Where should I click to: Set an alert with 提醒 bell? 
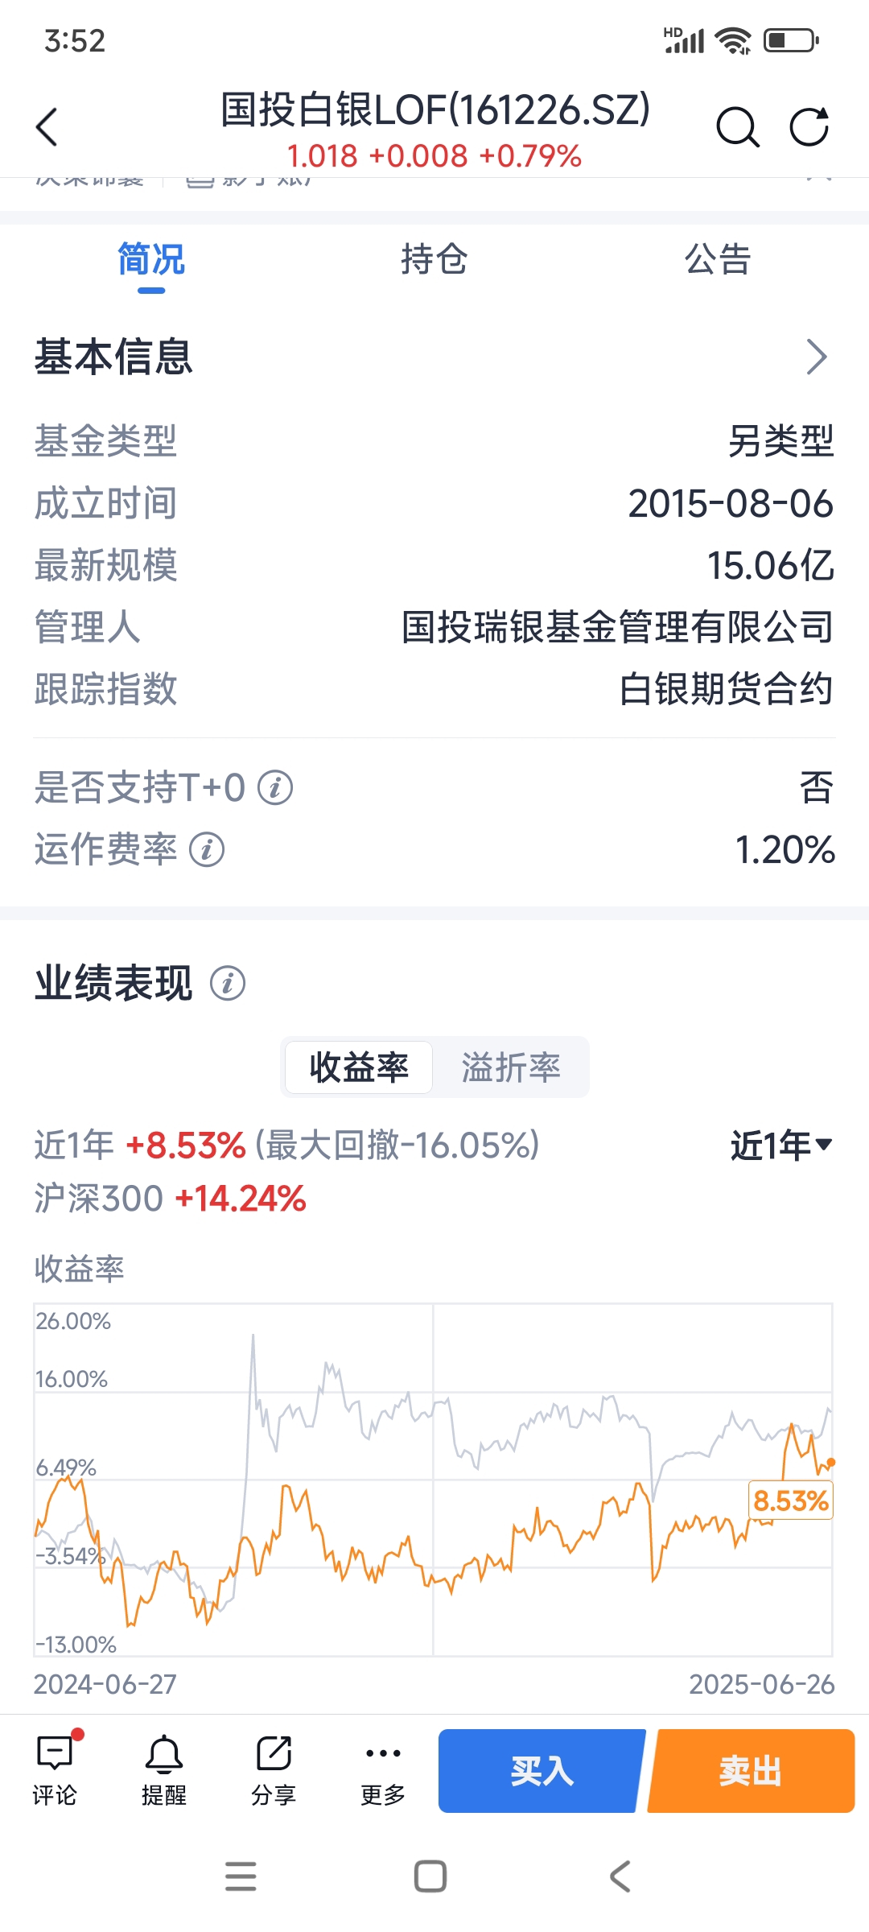tap(164, 1770)
